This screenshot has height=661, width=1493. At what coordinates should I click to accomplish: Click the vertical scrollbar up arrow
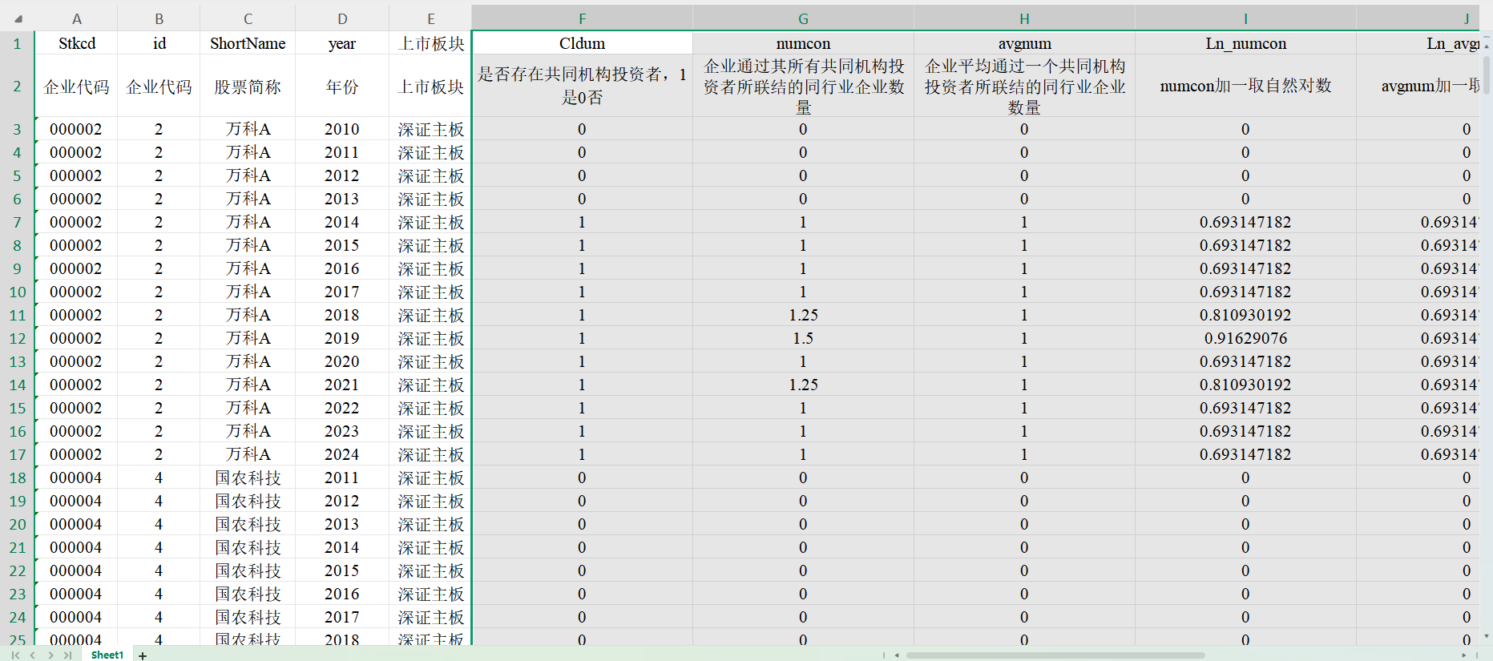[1487, 46]
